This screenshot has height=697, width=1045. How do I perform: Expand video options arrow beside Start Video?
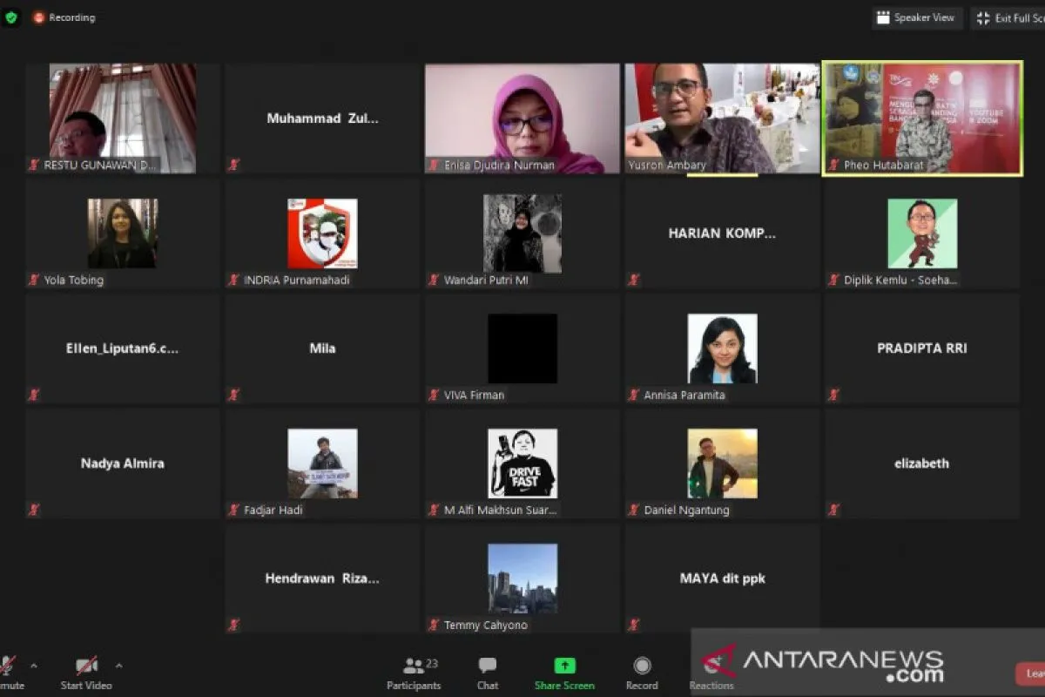pos(118,666)
